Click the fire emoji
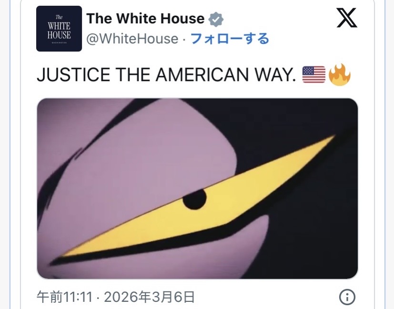Screen dimensions: 394x309 (x=340, y=75)
